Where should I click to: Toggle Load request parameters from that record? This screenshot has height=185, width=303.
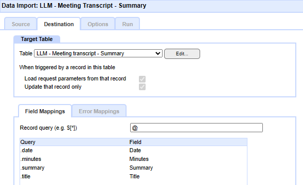(142, 79)
